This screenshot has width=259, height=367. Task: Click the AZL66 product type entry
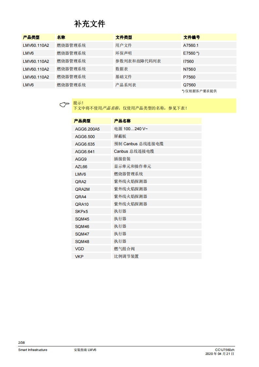(81, 166)
